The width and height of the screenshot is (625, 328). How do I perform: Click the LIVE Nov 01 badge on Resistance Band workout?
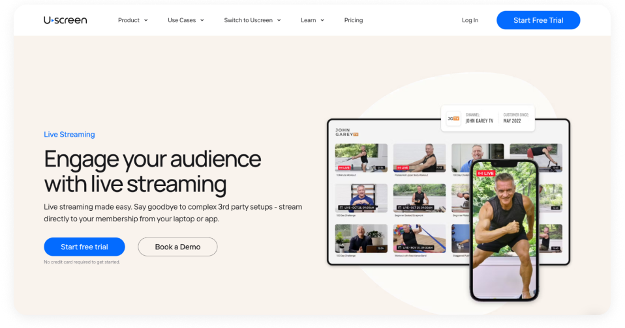pyautogui.click(x=416, y=248)
